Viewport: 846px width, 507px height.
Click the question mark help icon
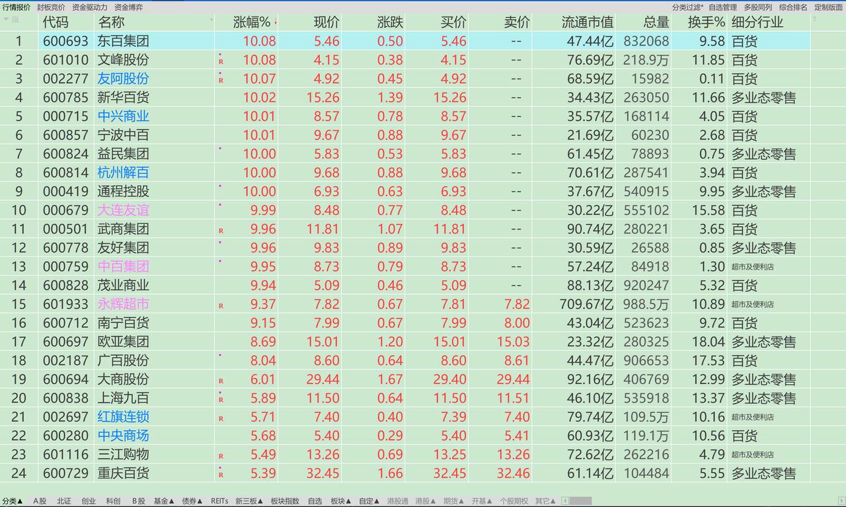point(814,19)
